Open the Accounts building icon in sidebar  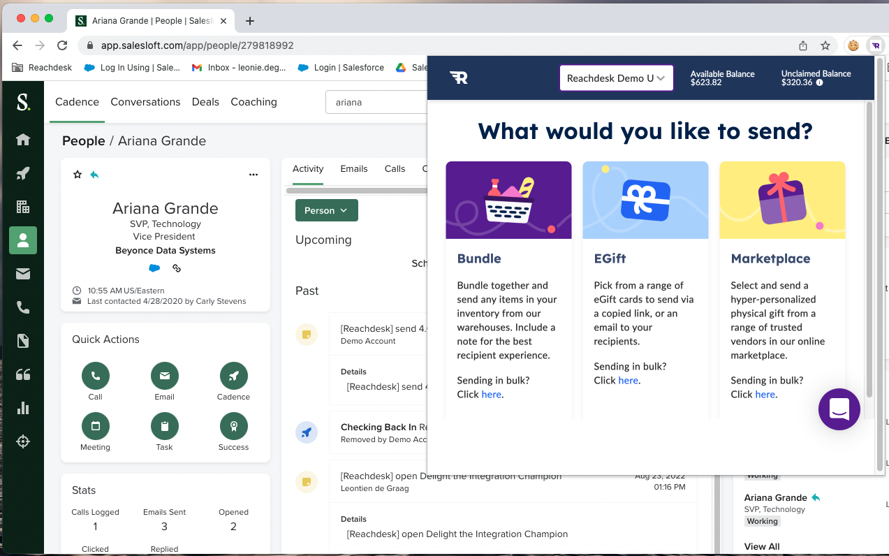click(x=23, y=207)
